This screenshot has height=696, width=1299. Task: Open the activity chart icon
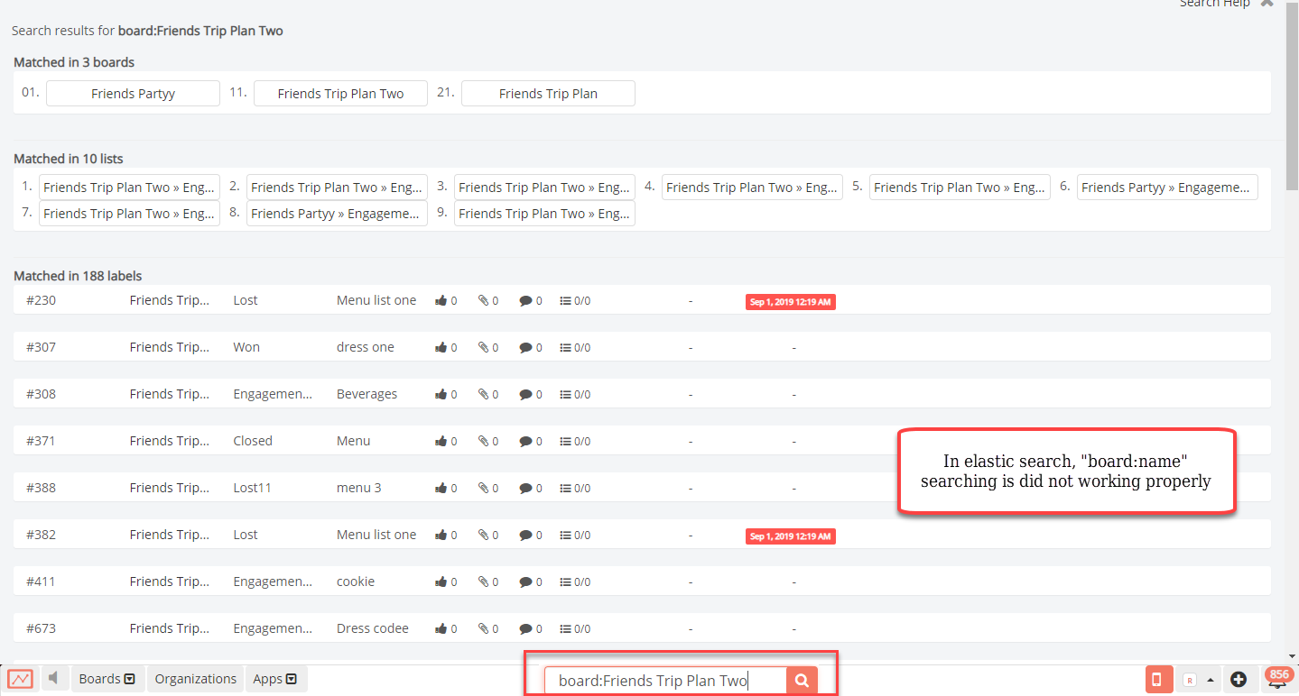tap(19, 678)
